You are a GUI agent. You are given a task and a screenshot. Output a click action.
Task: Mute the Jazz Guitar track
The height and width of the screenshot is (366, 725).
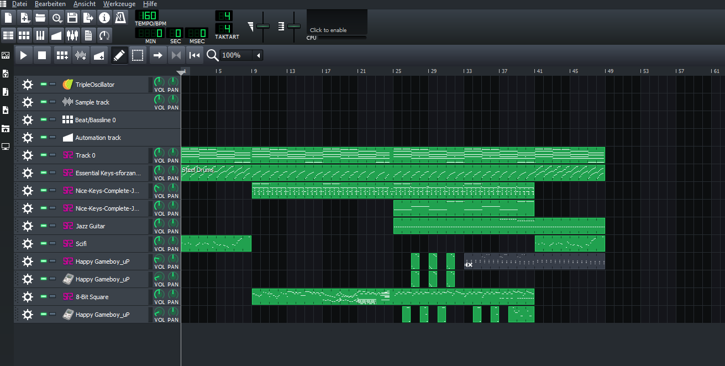(x=44, y=226)
